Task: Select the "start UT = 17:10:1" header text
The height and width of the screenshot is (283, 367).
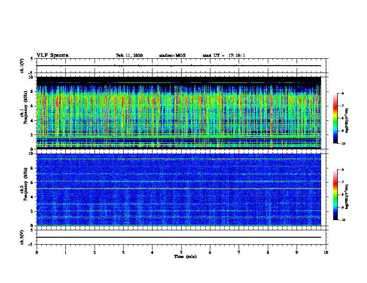Action: click(x=224, y=55)
